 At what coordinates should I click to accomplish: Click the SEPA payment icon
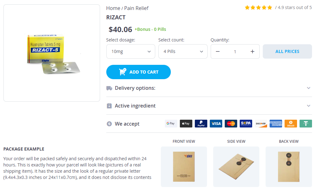pos(246,123)
